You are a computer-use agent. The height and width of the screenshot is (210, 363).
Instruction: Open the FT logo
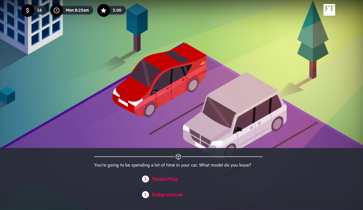click(329, 10)
